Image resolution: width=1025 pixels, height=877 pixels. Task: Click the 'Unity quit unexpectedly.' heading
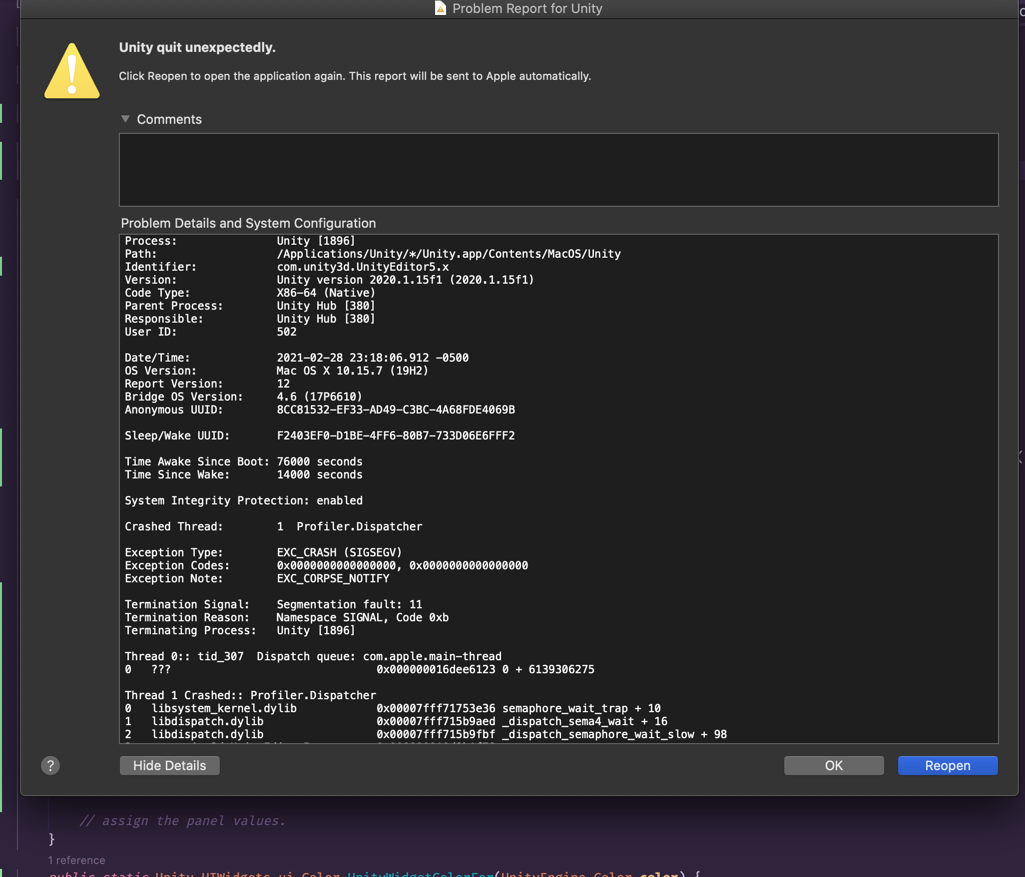(197, 47)
